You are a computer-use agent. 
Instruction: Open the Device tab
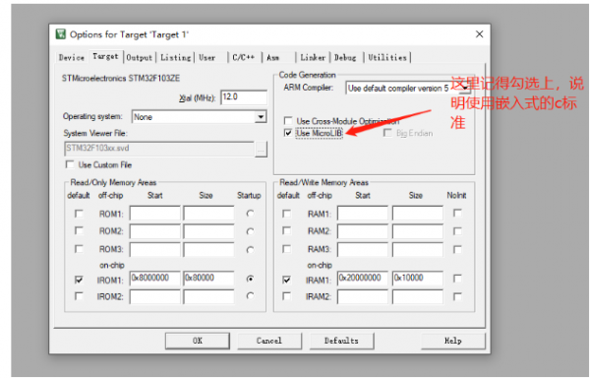pyautogui.click(x=72, y=58)
